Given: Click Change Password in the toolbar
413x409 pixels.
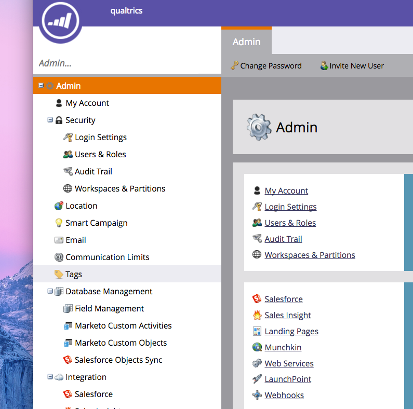Looking at the screenshot, I should (x=267, y=65).
